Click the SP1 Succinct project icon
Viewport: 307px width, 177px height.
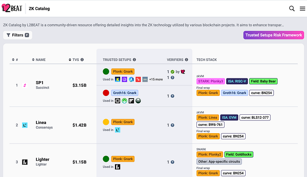(x=25, y=85)
